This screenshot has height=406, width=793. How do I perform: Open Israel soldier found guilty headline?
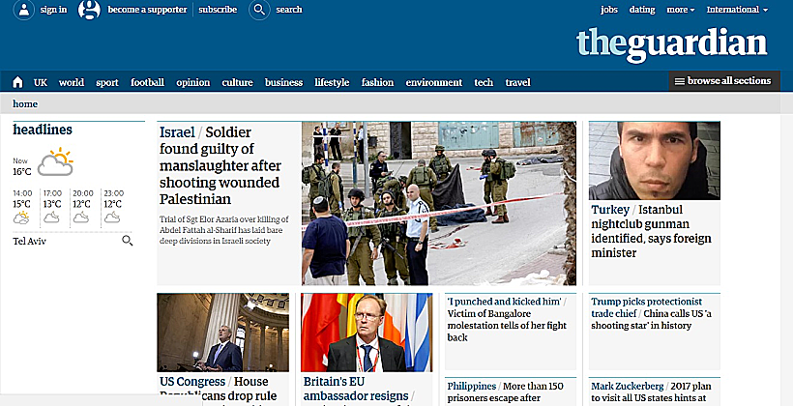click(x=220, y=165)
